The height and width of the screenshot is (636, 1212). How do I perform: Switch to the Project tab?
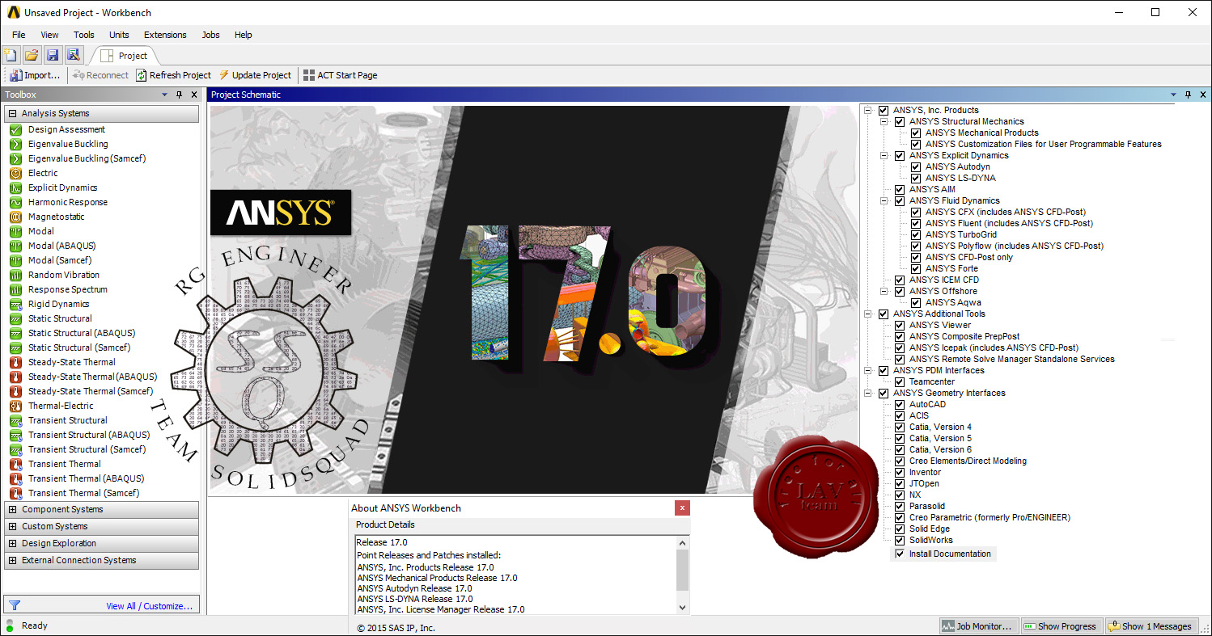click(125, 56)
